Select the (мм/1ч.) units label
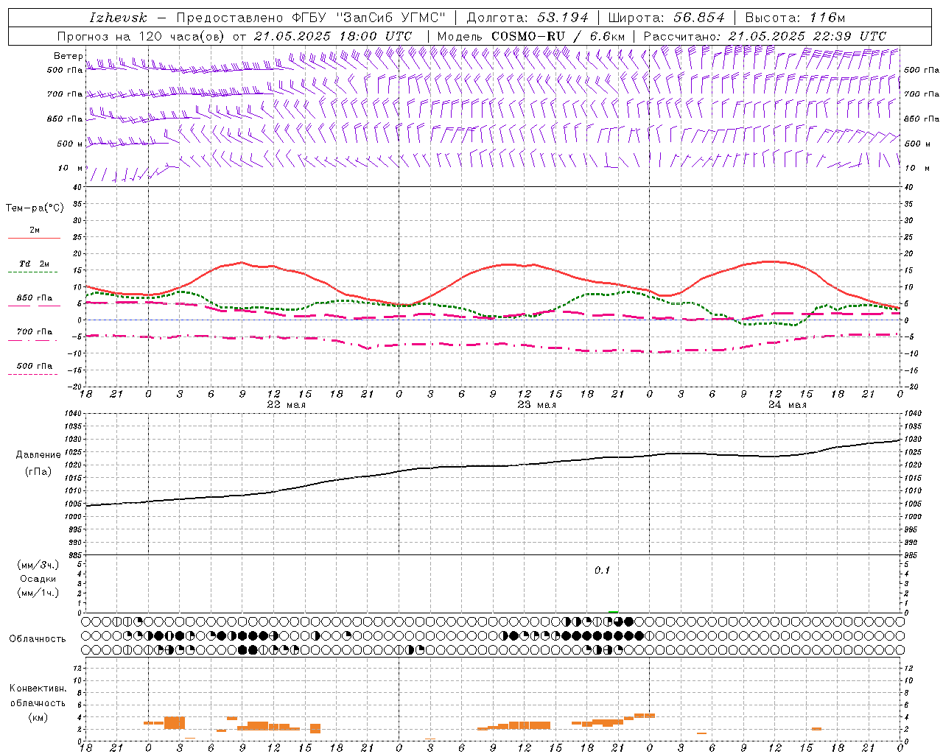 [x=38, y=593]
